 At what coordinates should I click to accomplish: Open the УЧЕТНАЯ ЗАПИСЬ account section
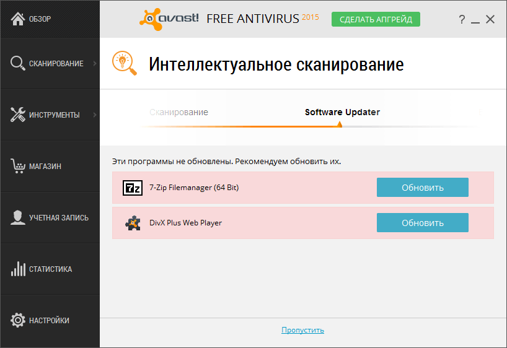[x=50, y=217]
